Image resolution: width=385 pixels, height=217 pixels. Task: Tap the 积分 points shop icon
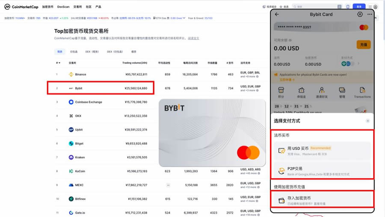(281, 90)
